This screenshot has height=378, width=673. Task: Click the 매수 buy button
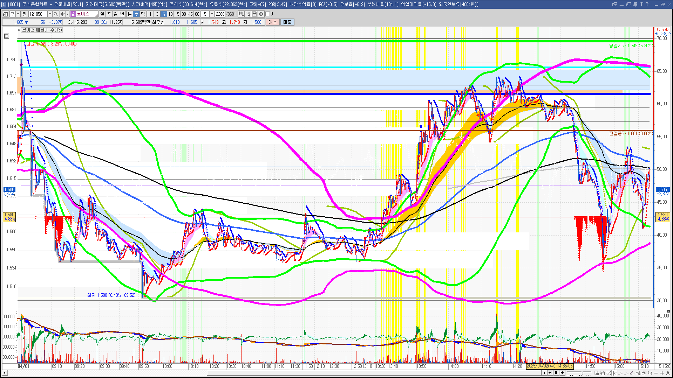[273, 22]
